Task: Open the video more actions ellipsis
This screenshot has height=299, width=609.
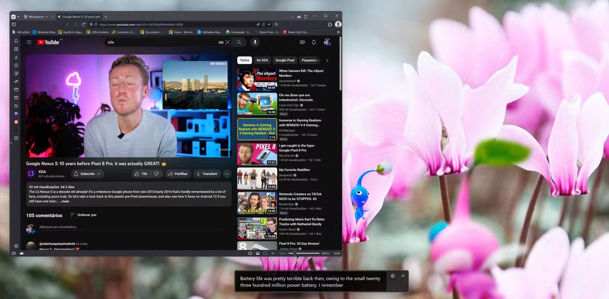Action: (x=227, y=174)
